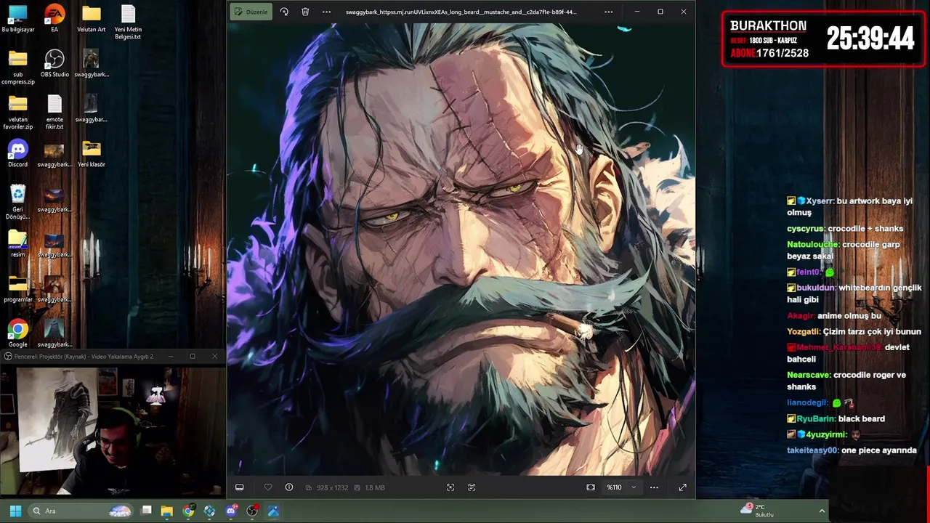The height and width of the screenshot is (523, 930).
Task: Show file info with the info icon
Action: (288, 487)
